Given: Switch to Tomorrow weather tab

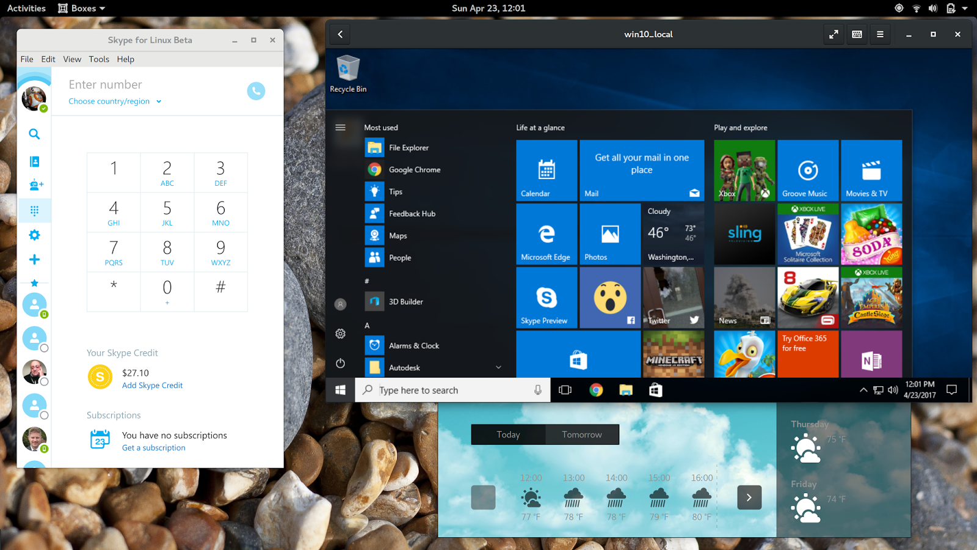Looking at the screenshot, I should pyautogui.click(x=582, y=435).
